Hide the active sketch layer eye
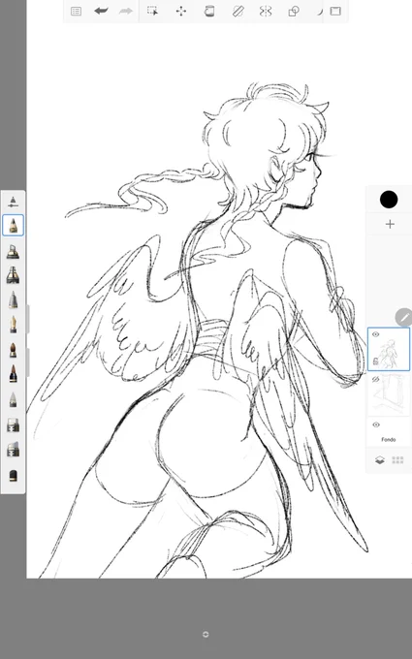The width and height of the screenshot is (412, 659). [x=376, y=334]
